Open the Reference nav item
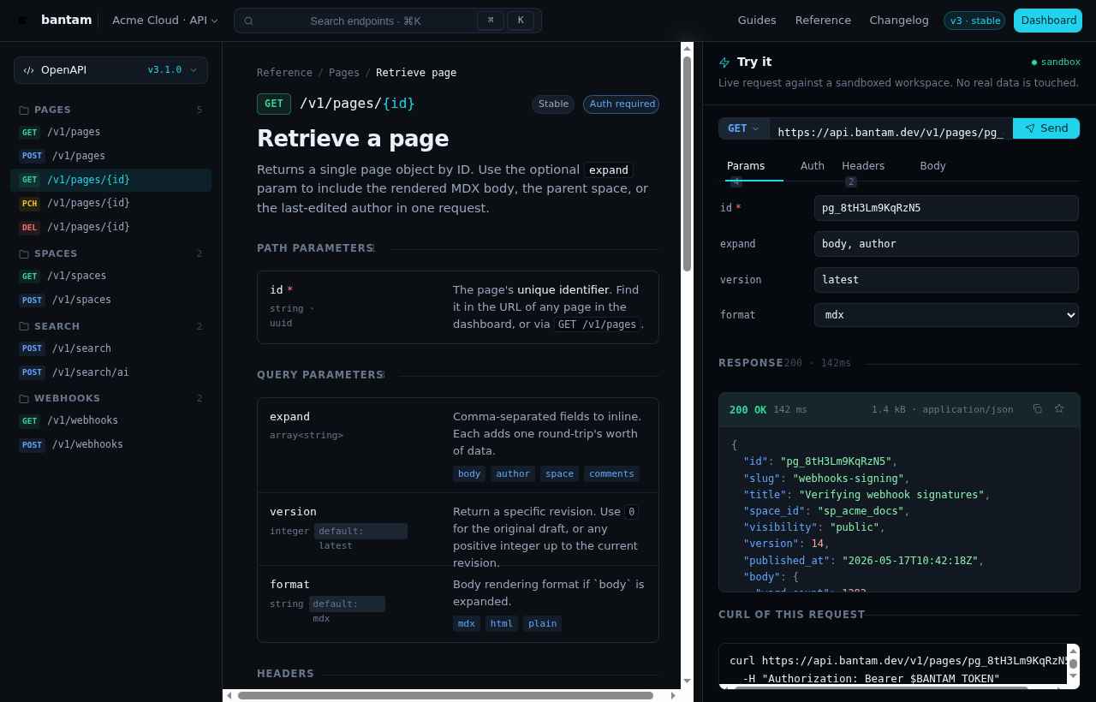The height and width of the screenshot is (702, 1096). pyautogui.click(x=823, y=21)
